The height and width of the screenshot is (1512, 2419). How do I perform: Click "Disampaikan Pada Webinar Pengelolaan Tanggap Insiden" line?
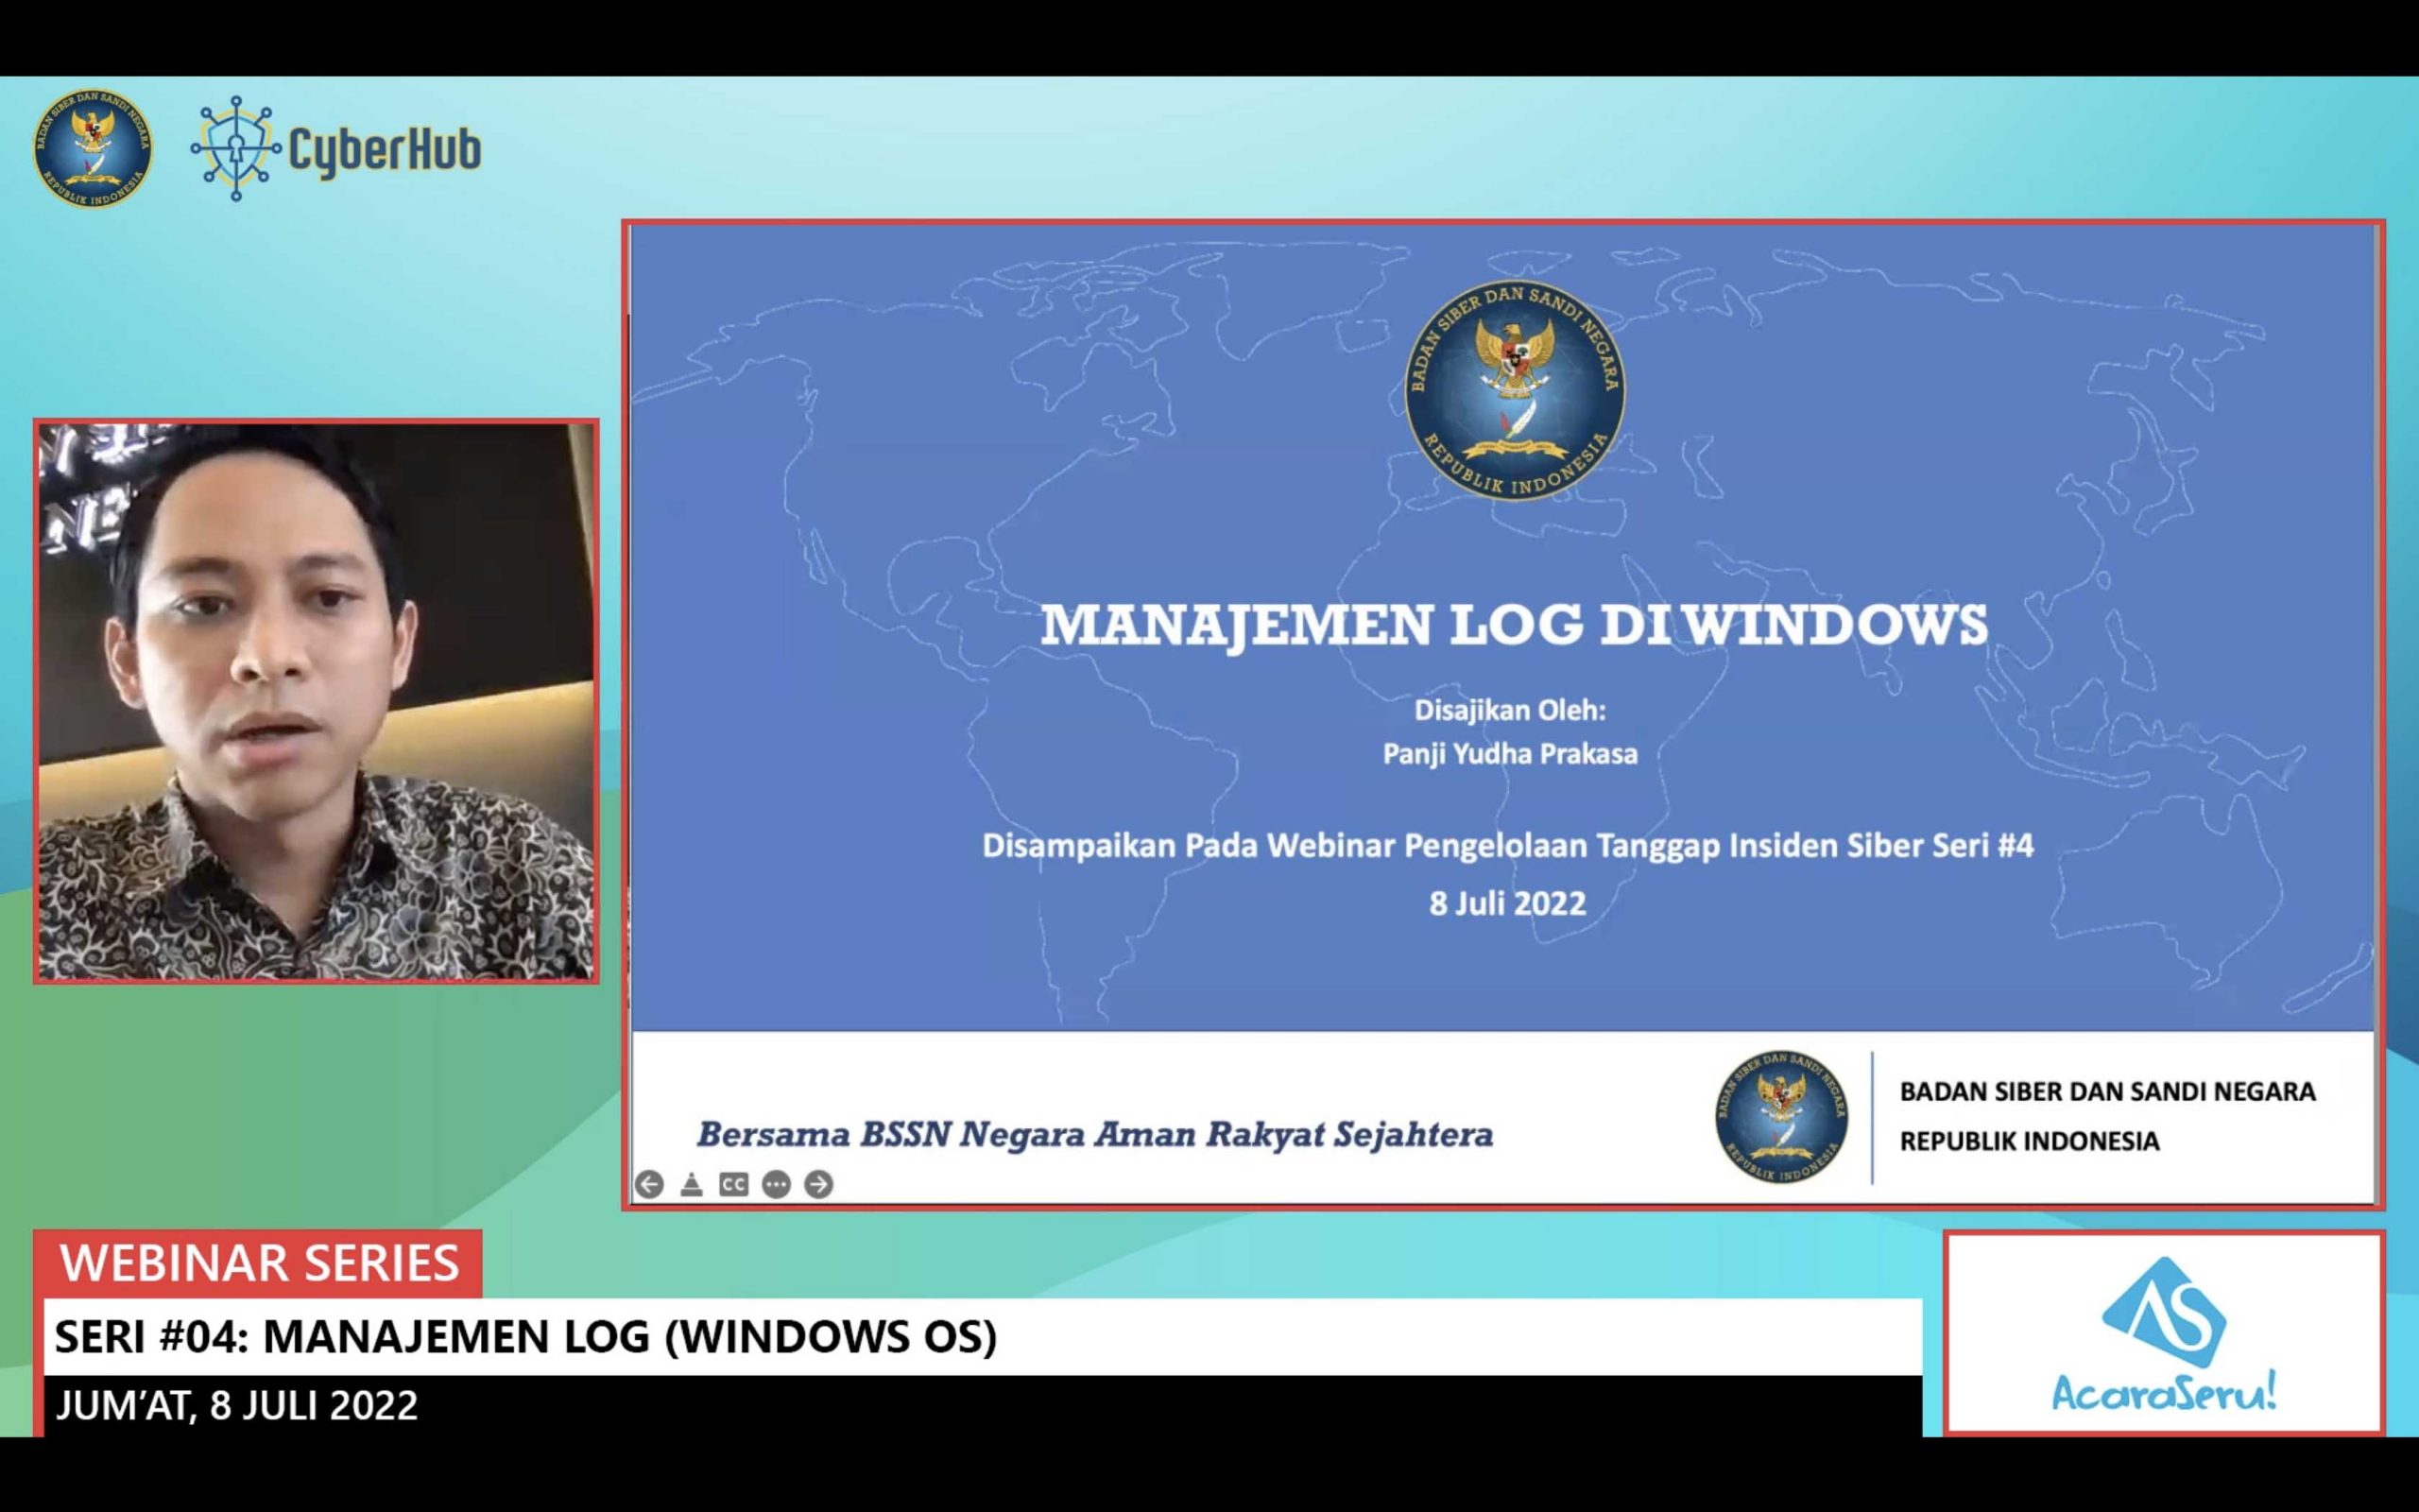(x=1507, y=846)
